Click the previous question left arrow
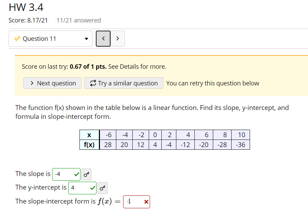Viewport: 308px width, 211px height. coord(103,38)
